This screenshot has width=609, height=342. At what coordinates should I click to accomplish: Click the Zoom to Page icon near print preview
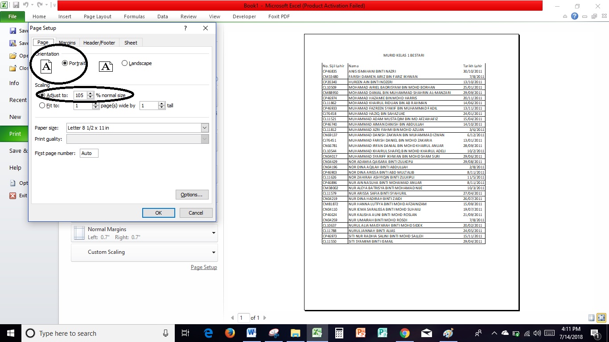pyautogui.click(x=601, y=318)
